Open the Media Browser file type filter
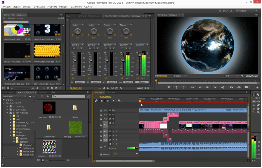 42,96
